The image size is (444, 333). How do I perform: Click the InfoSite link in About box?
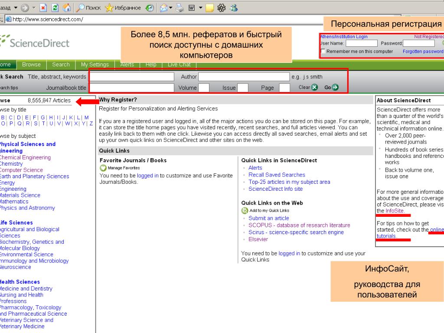click(395, 211)
